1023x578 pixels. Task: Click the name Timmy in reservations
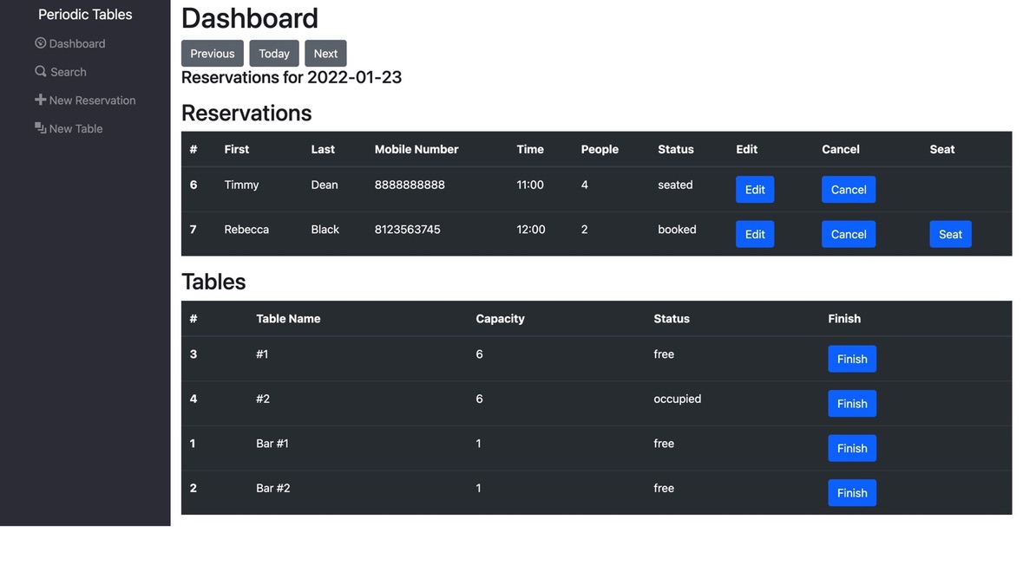coord(241,185)
